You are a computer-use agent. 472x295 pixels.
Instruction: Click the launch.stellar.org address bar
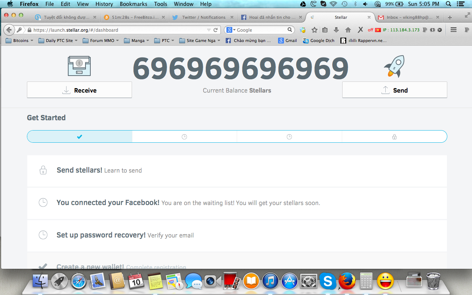click(x=118, y=30)
